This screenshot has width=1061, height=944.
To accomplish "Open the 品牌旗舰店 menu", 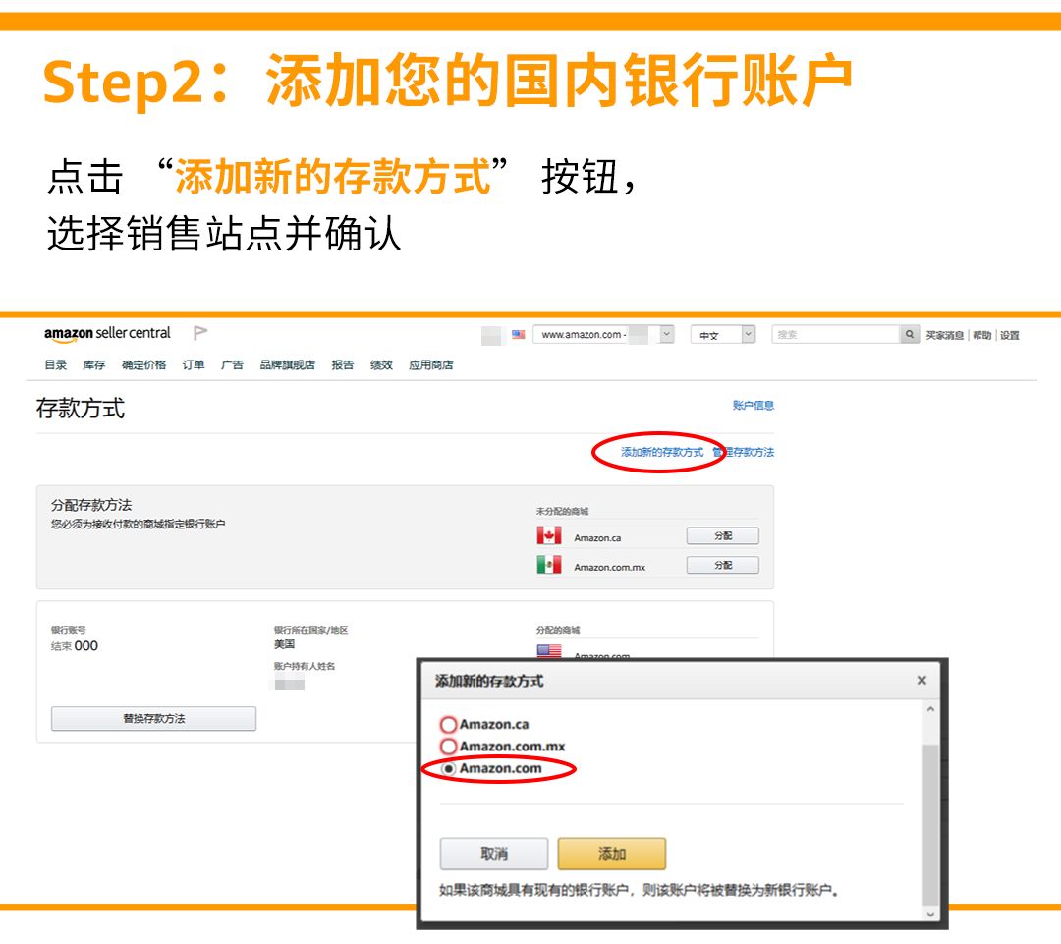I will 288,364.
